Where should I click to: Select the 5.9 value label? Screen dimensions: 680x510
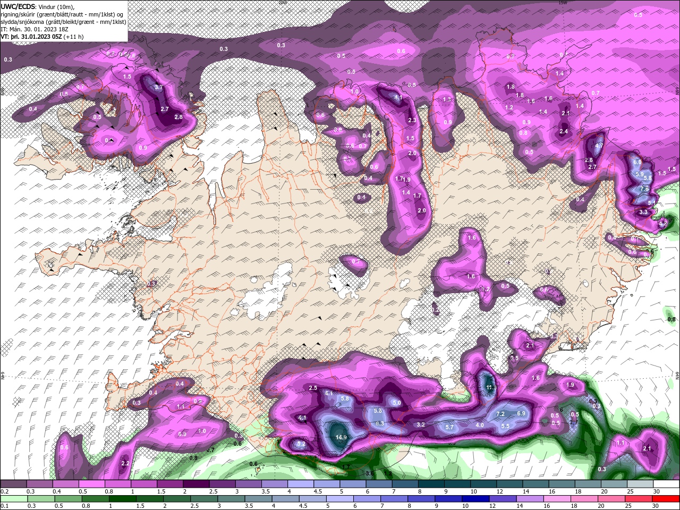[640, 174]
